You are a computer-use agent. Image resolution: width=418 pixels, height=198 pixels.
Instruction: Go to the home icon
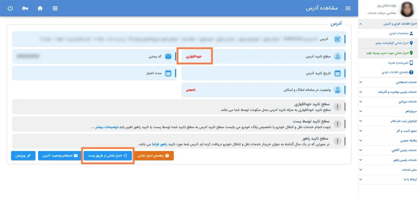click(40, 8)
